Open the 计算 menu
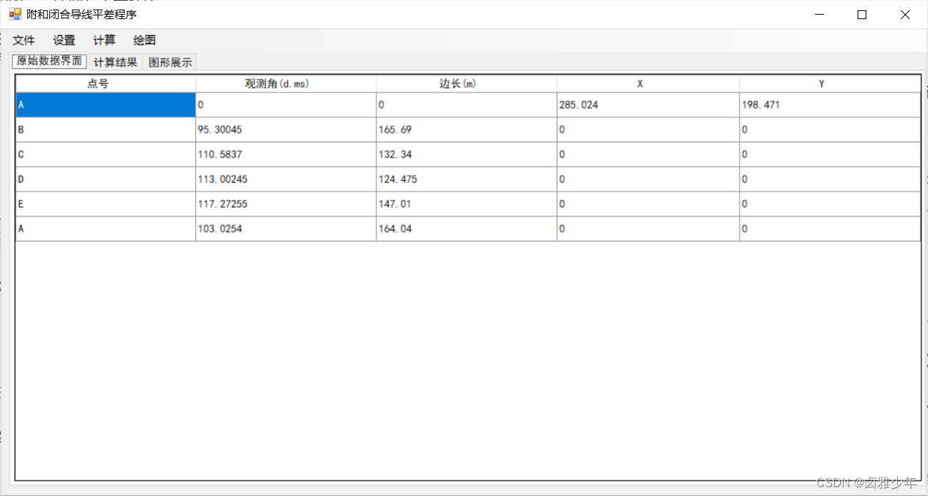The image size is (928, 496). click(104, 40)
